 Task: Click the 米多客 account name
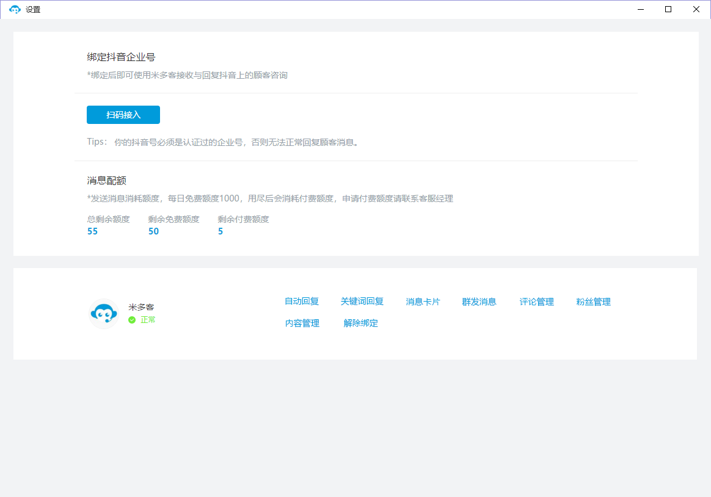coord(141,307)
